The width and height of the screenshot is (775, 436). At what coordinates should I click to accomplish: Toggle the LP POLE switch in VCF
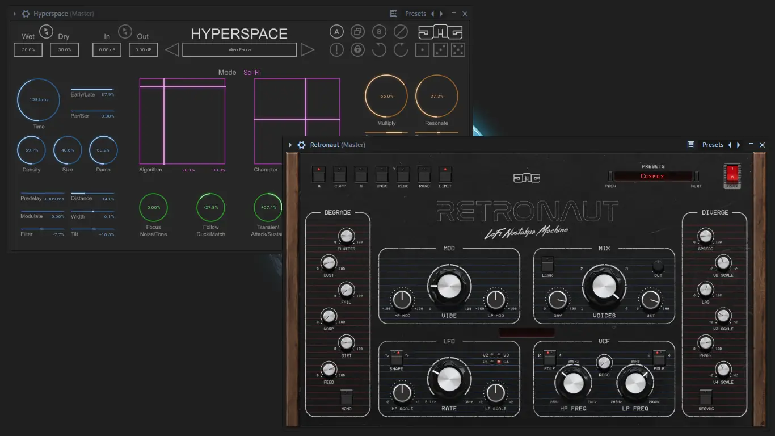(x=659, y=358)
